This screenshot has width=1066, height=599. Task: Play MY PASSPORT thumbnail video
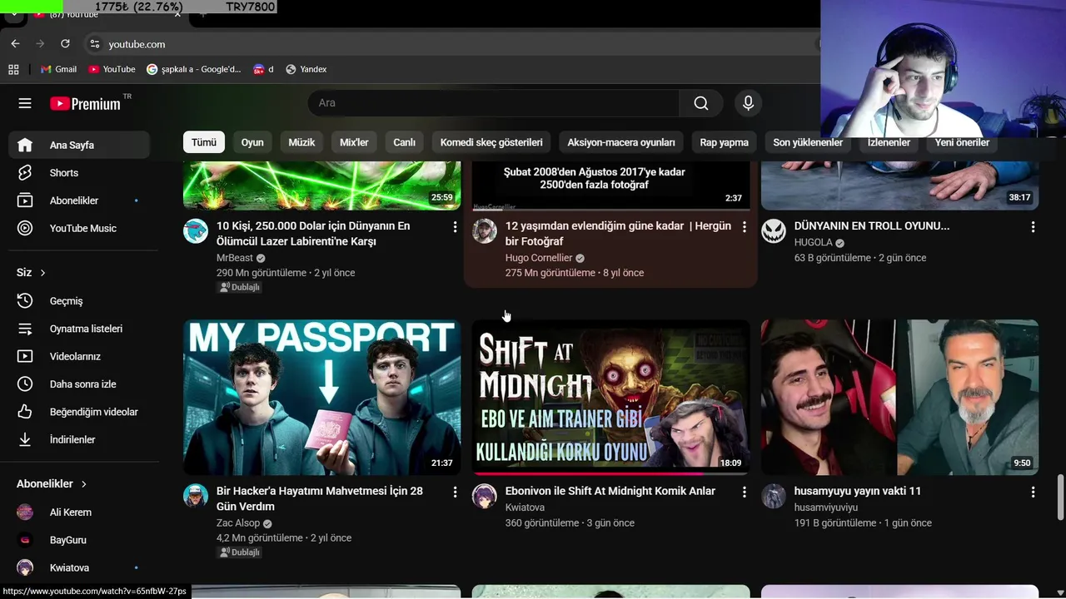click(321, 397)
